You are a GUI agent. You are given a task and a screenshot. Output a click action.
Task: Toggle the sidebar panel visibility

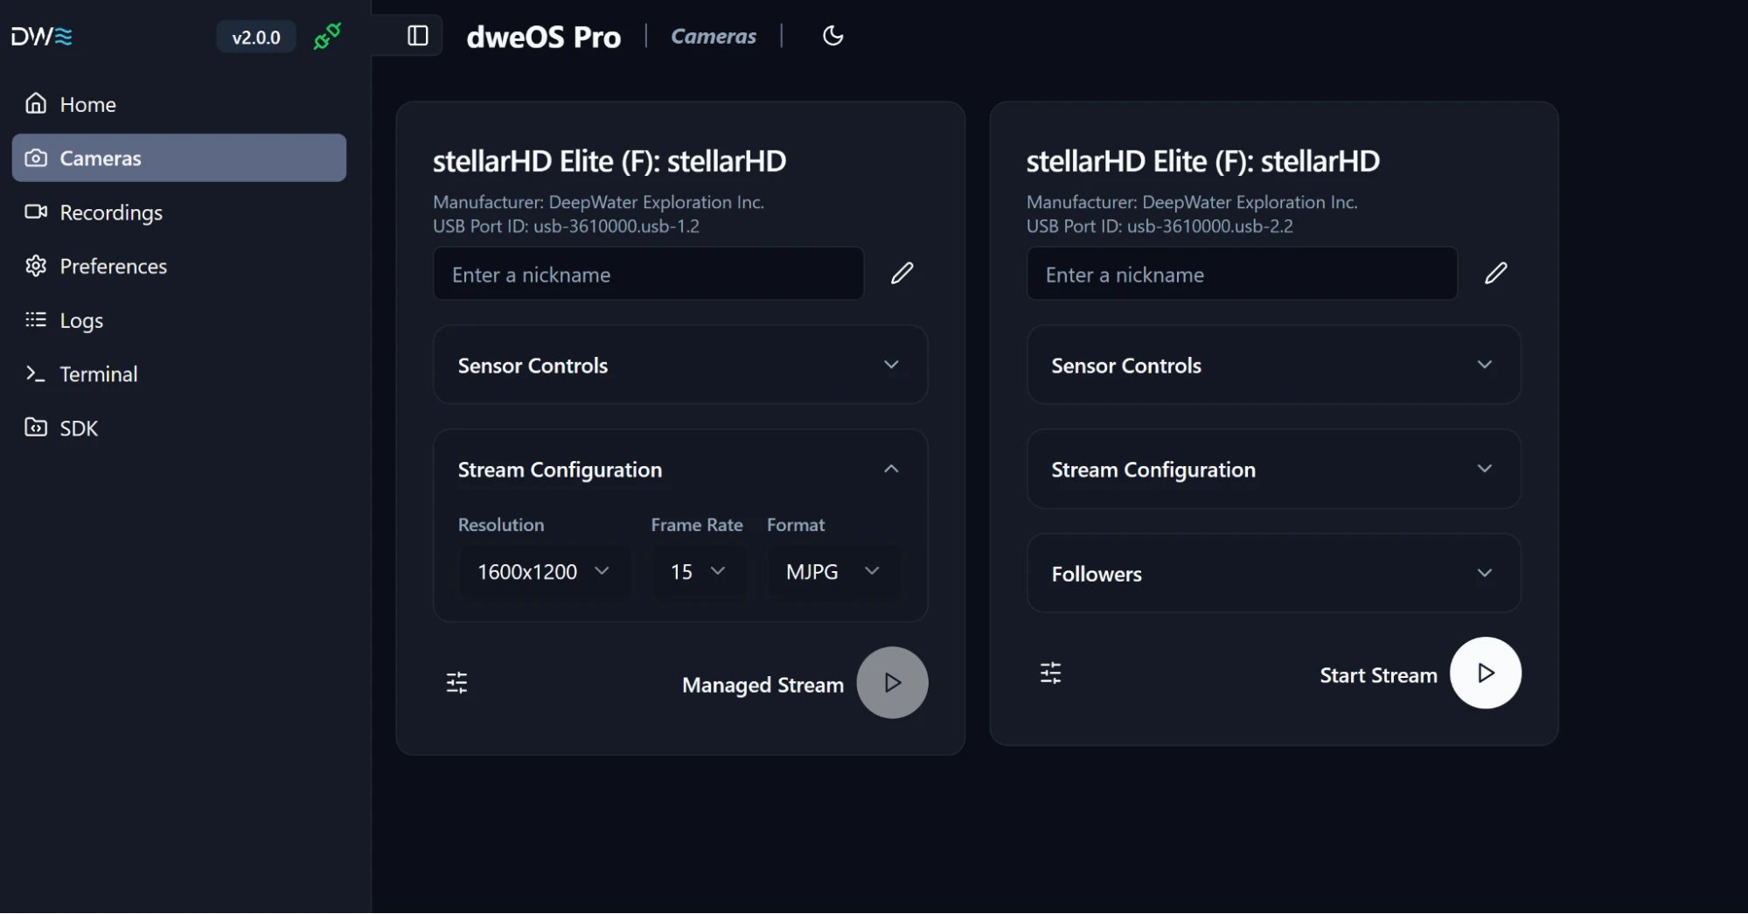pos(418,36)
